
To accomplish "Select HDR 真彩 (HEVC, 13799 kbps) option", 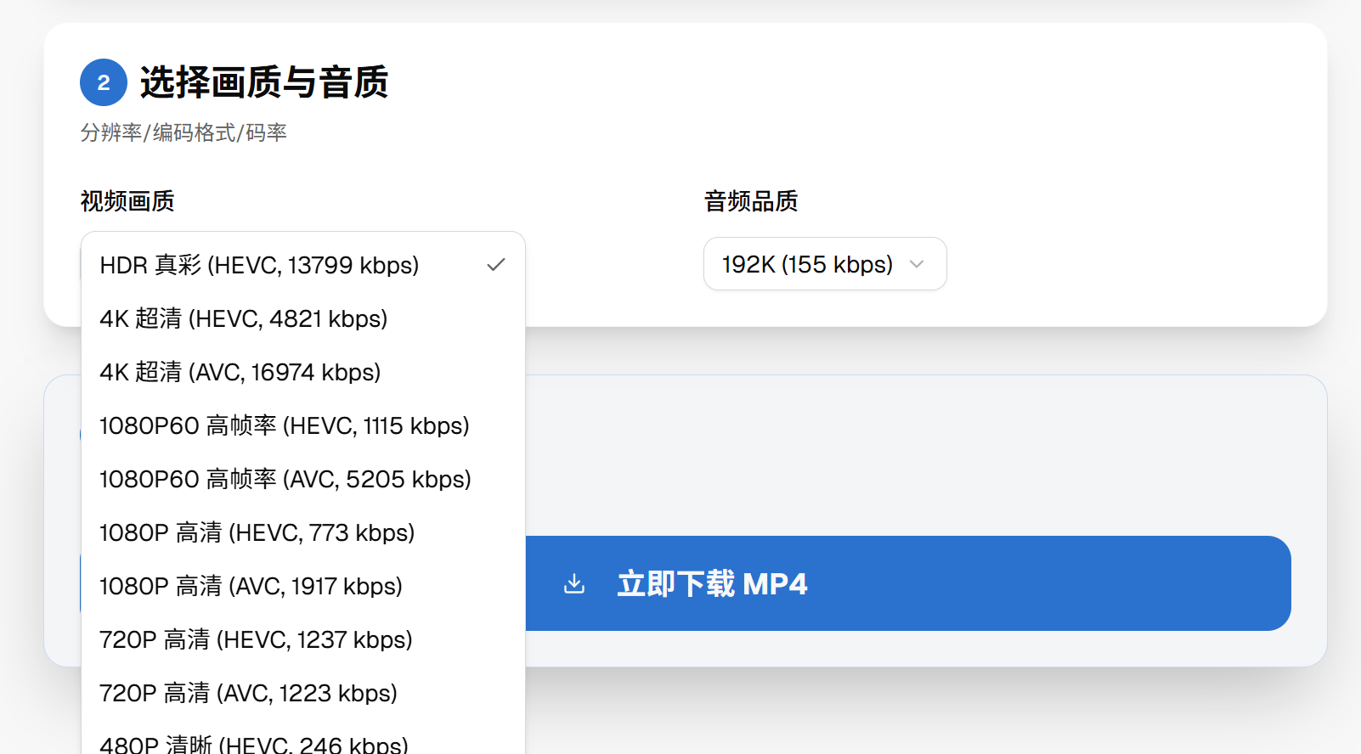I will click(259, 266).
